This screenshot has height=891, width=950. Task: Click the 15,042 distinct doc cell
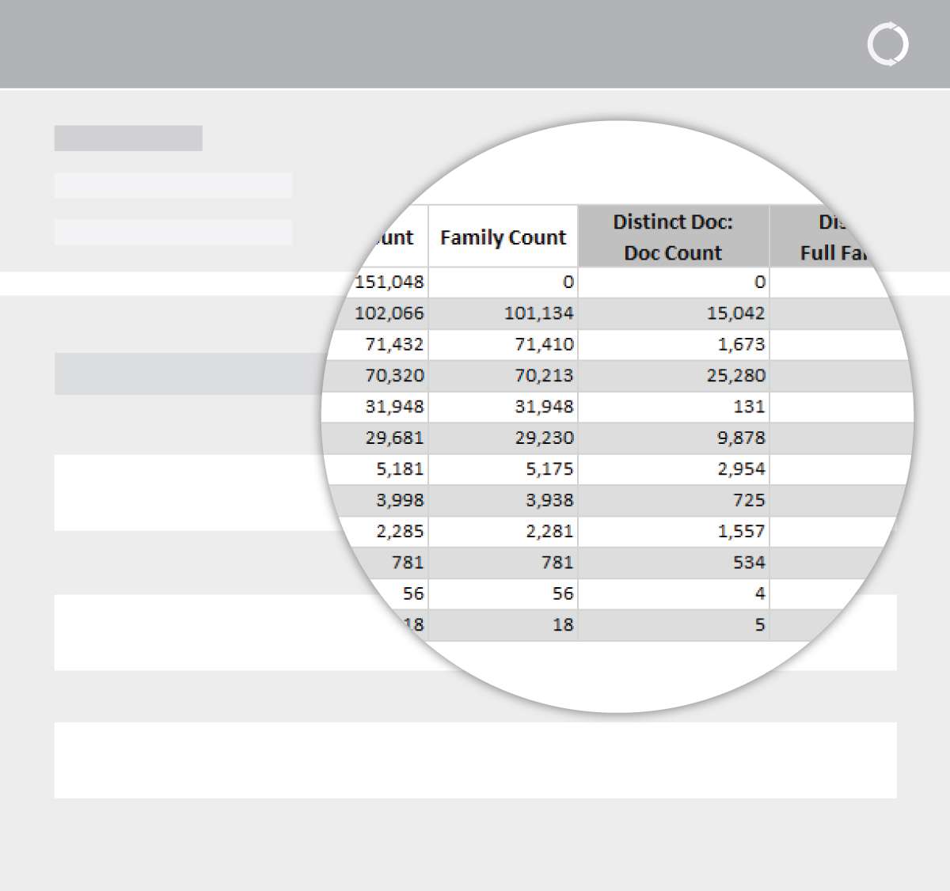click(x=735, y=313)
